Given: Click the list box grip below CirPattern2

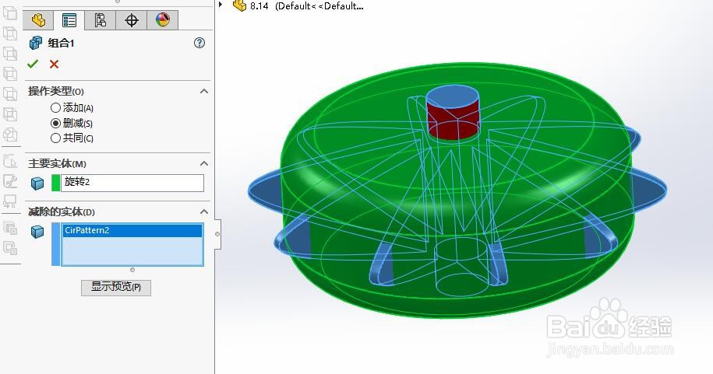Looking at the screenshot, I should [x=132, y=270].
